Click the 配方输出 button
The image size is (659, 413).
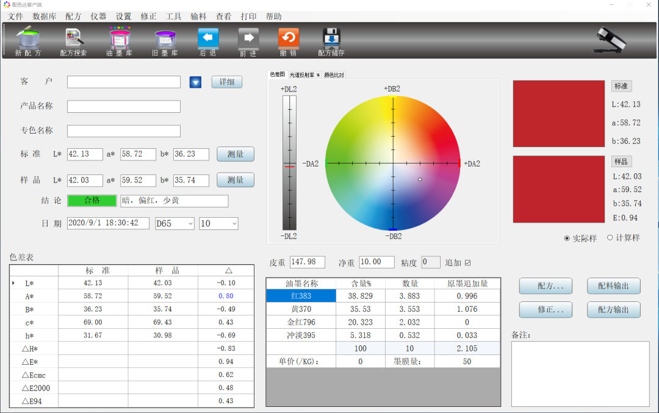coord(613,309)
